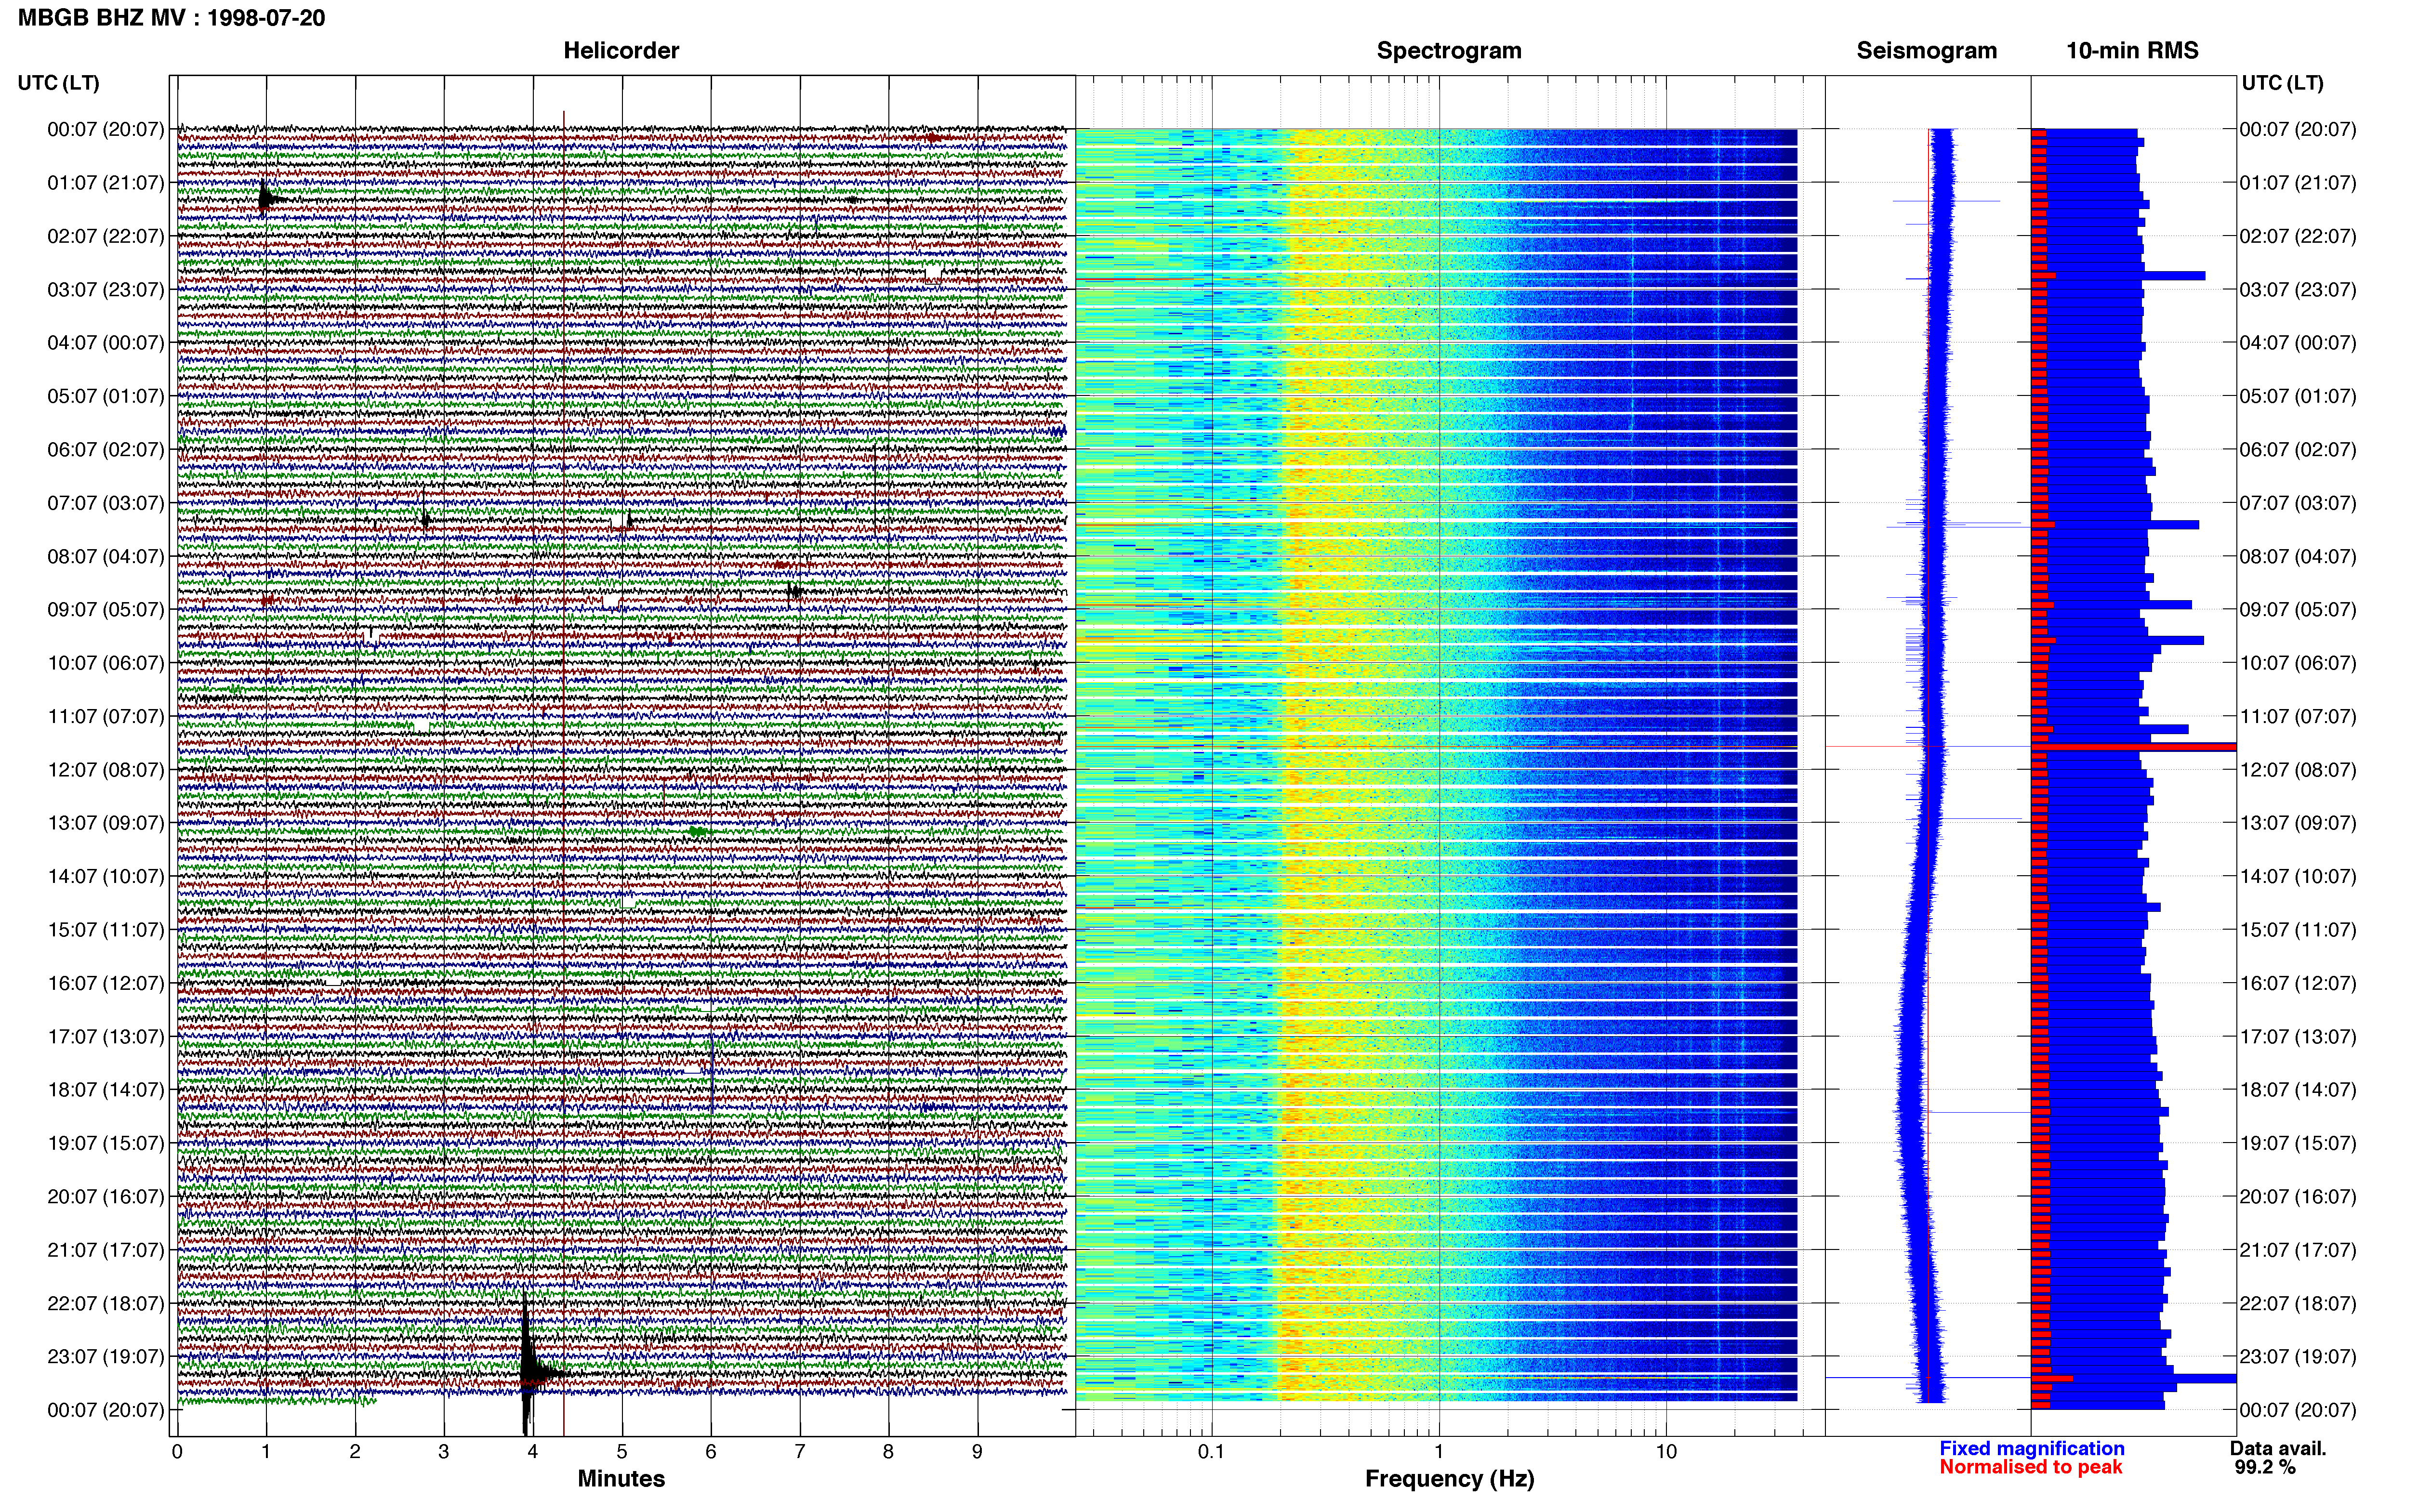The image size is (2418, 1512).
Task: Click the 'Data avail.' label
Action: tap(2278, 1448)
